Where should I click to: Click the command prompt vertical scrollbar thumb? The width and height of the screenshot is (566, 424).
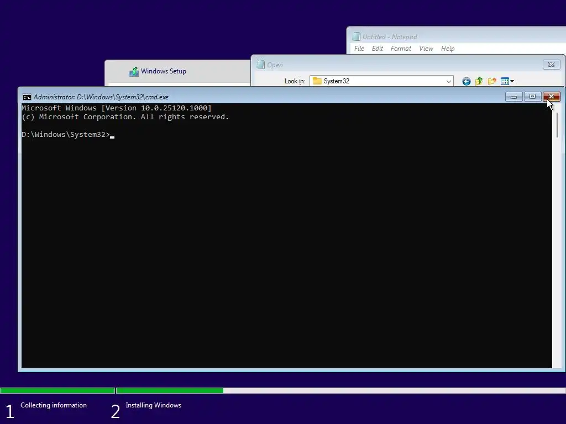(x=557, y=125)
